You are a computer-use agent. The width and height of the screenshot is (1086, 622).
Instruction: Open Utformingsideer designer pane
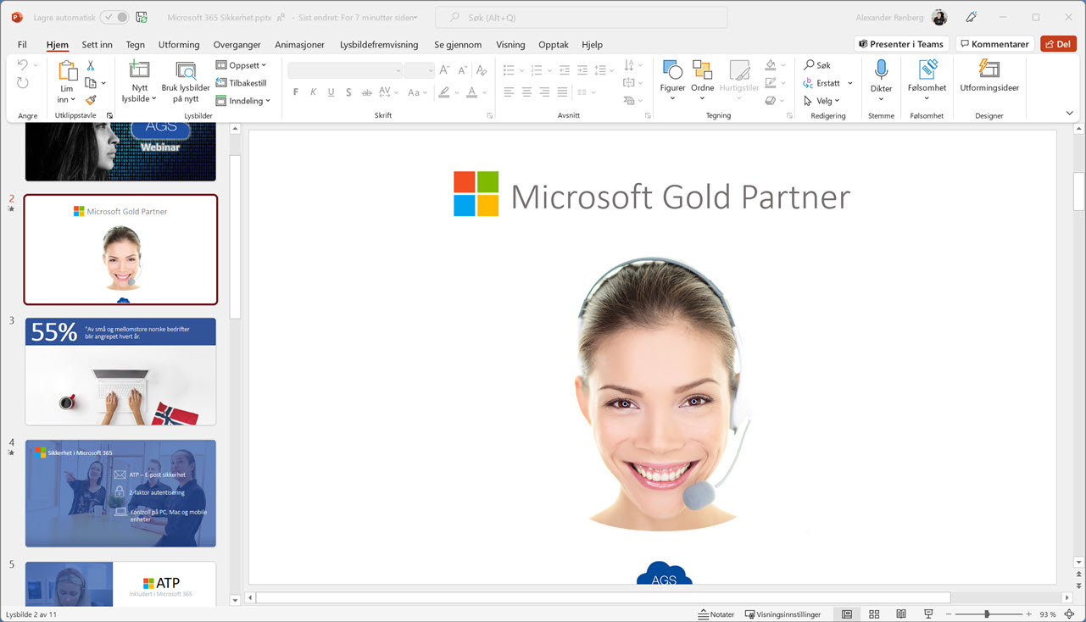[989, 76]
